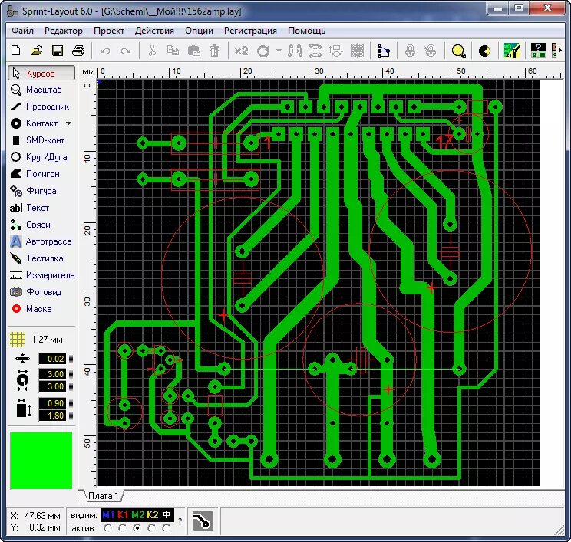Choose the Фигура shape tool
This screenshot has width=571, height=542.
pyautogui.click(x=34, y=191)
